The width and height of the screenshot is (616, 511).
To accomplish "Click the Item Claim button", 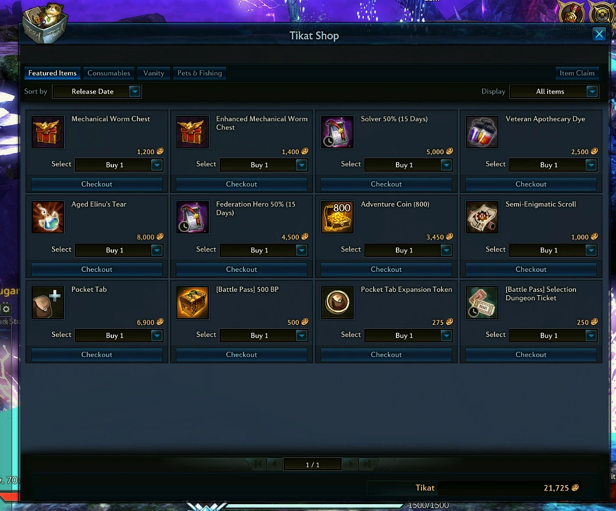I will [x=577, y=73].
